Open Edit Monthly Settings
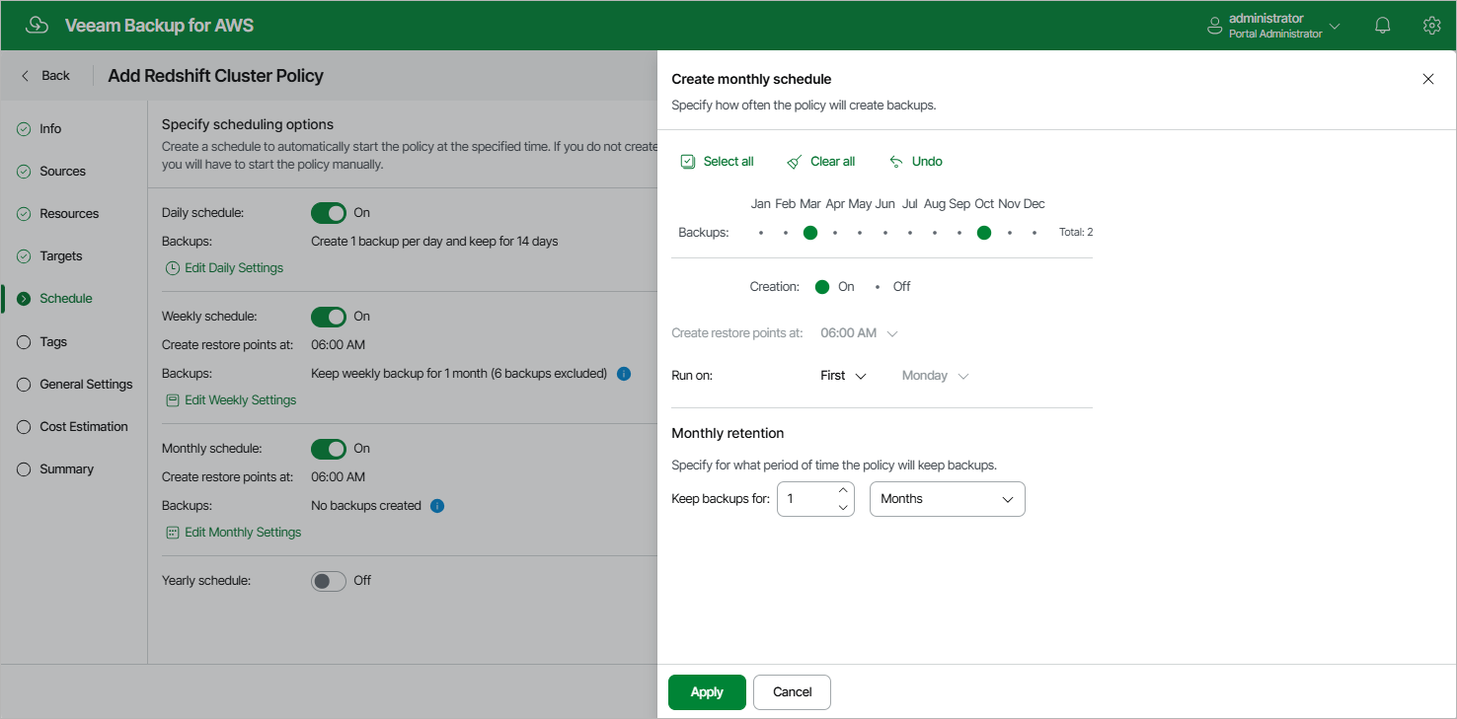 (x=233, y=533)
